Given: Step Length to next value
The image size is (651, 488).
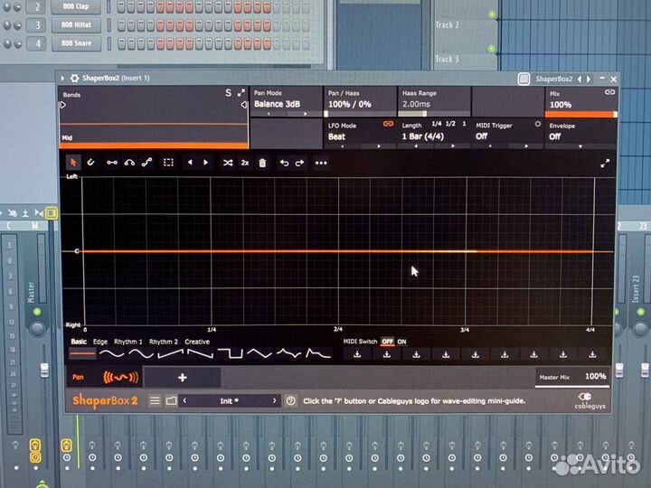Looking at the screenshot, I should point(453,146).
